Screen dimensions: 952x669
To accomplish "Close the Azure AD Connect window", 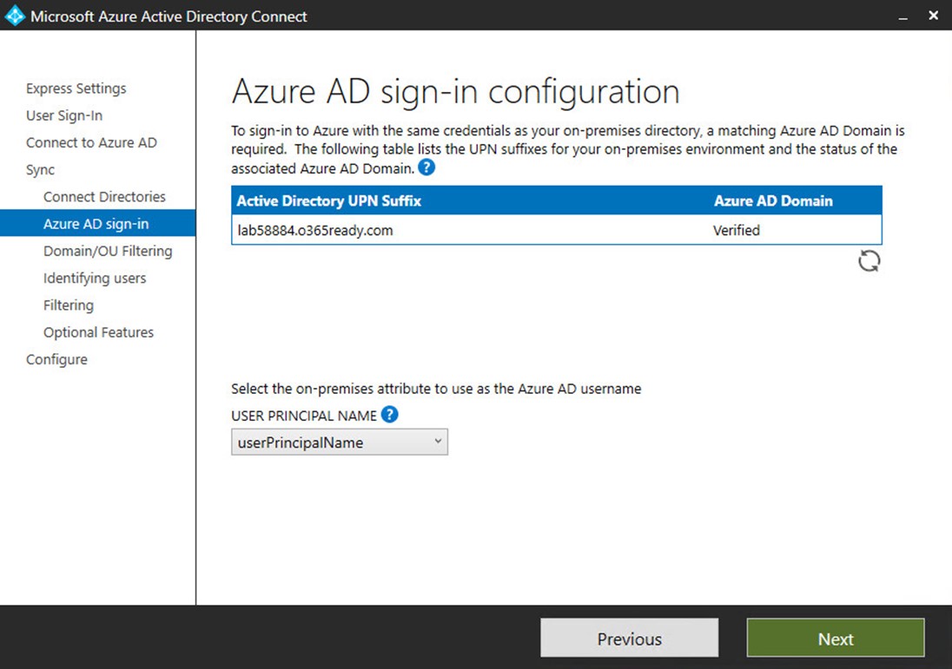I will (x=934, y=16).
